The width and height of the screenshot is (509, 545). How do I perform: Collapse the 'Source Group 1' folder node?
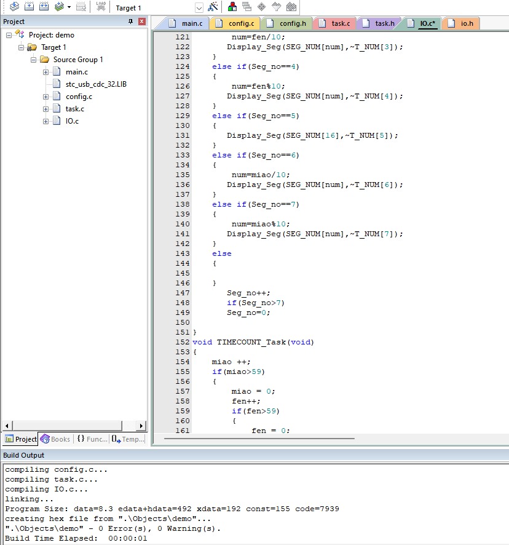(x=33, y=60)
